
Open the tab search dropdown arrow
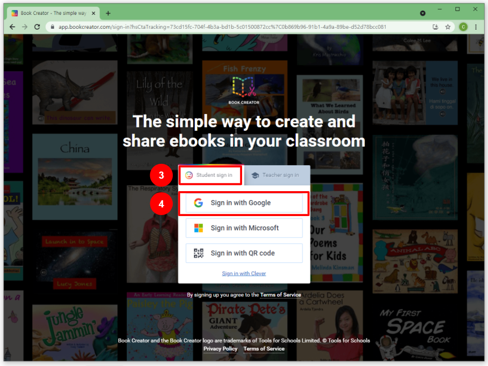click(x=422, y=13)
